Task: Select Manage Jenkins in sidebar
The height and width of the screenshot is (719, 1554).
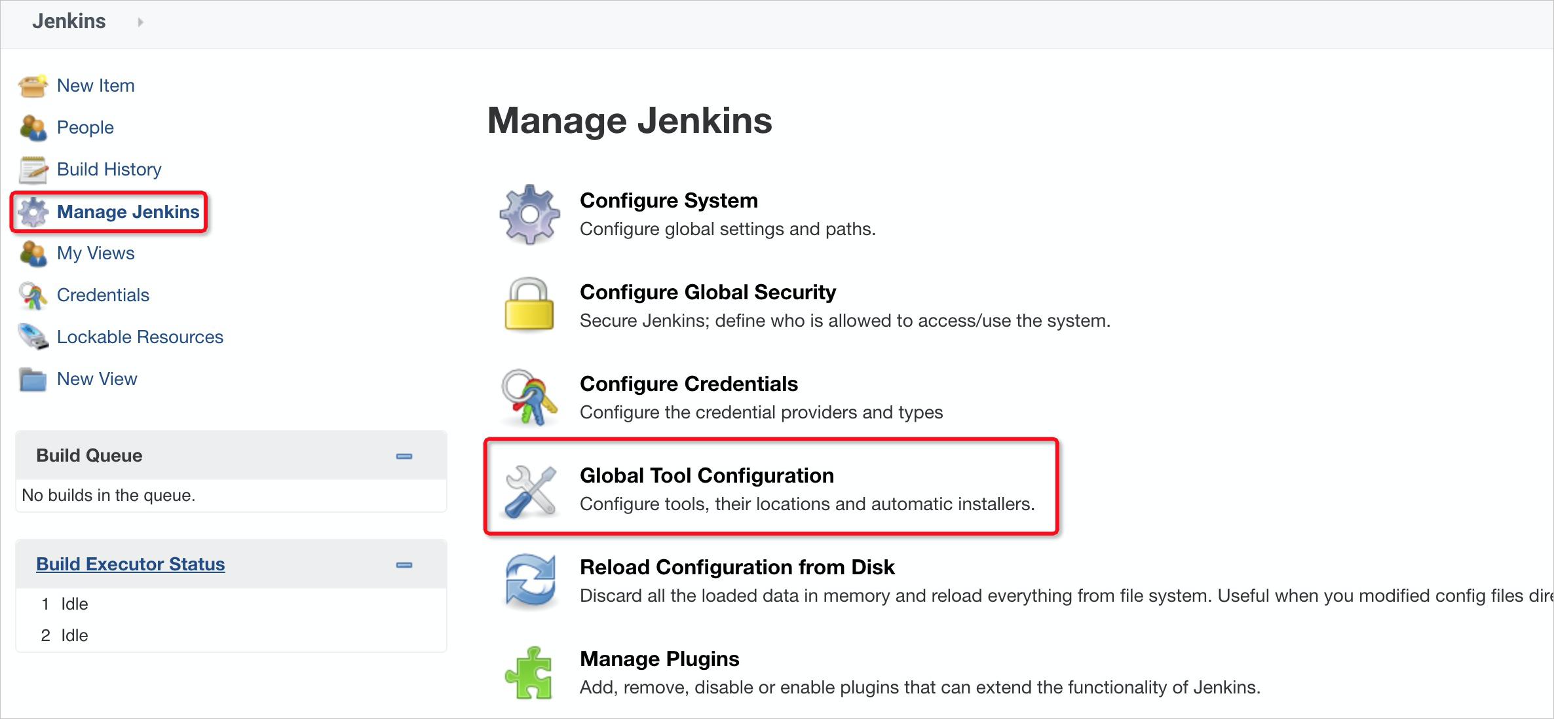Action: (128, 212)
